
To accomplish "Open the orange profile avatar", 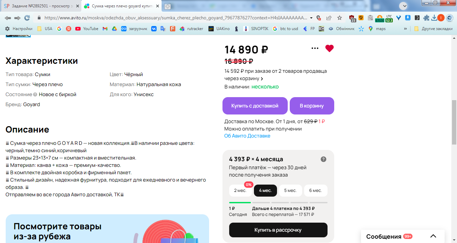I will point(441,18).
